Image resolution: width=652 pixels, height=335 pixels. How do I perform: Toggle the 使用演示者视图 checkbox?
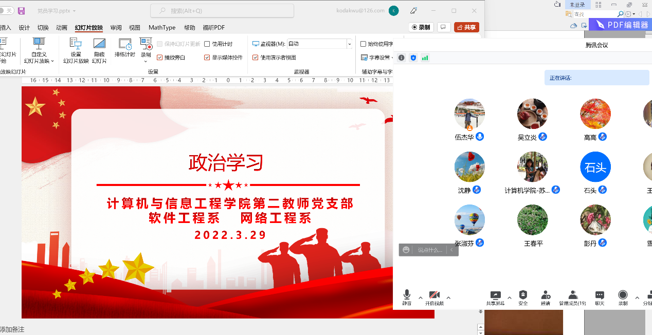coord(256,58)
